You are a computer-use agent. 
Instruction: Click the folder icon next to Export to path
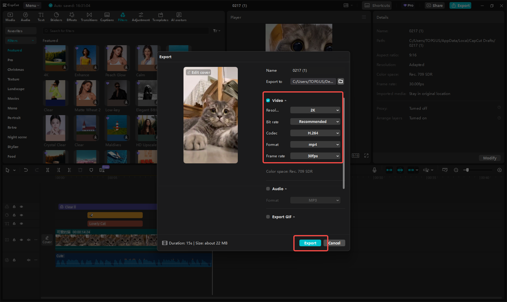[x=341, y=81]
